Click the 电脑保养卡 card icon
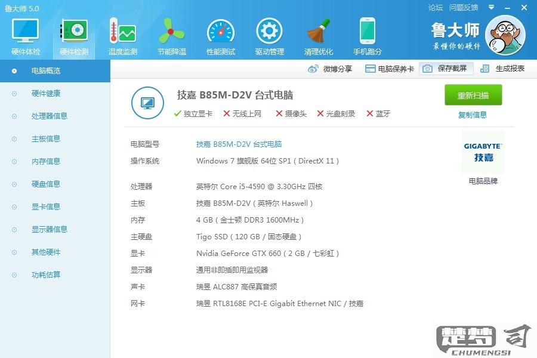This screenshot has width=537, height=358. tap(370, 69)
